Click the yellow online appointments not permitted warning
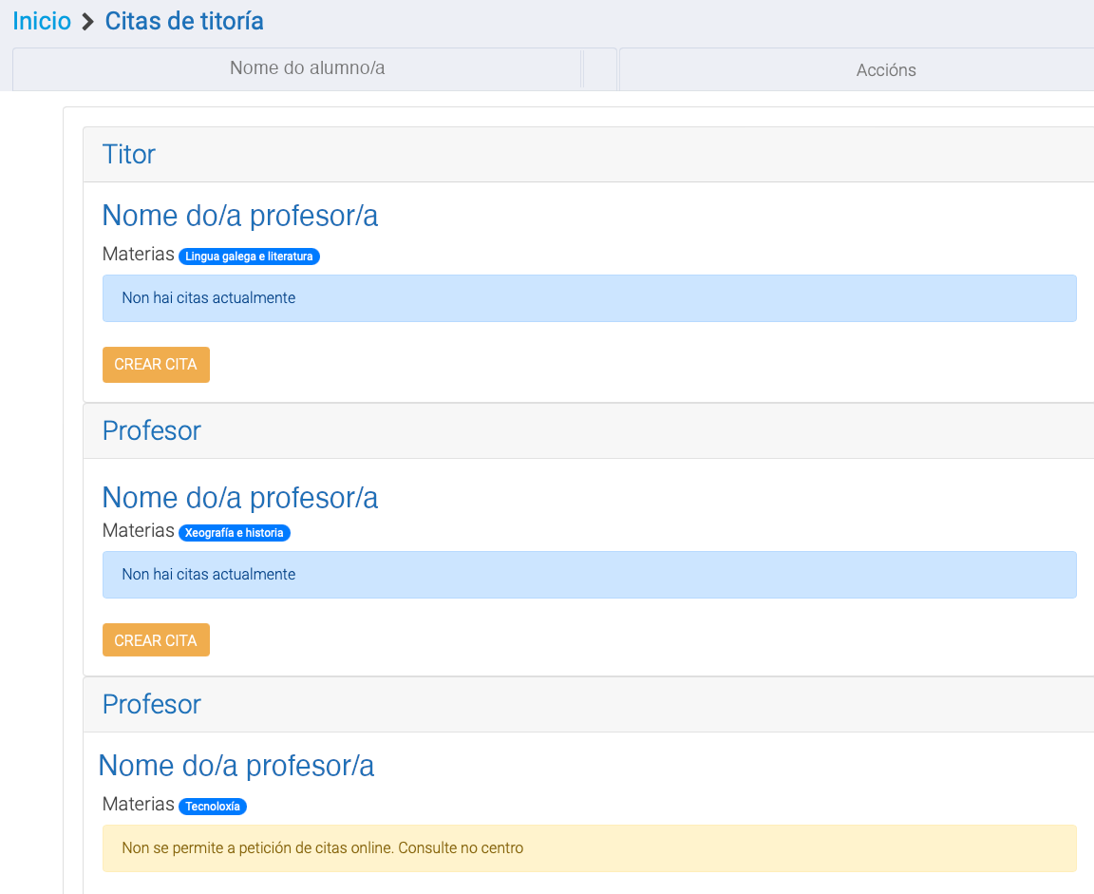This screenshot has height=894, width=1094. (x=589, y=847)
